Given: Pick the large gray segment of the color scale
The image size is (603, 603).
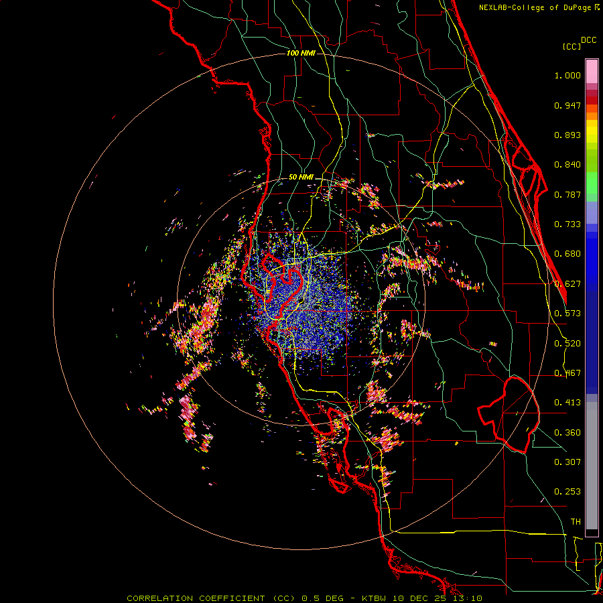Looking at the screenshot, I should (592, 466).
